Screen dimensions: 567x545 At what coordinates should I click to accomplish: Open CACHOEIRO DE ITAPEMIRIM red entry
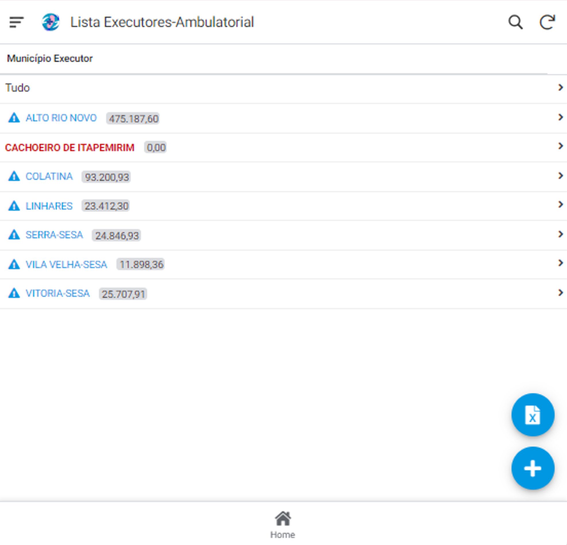70,148
